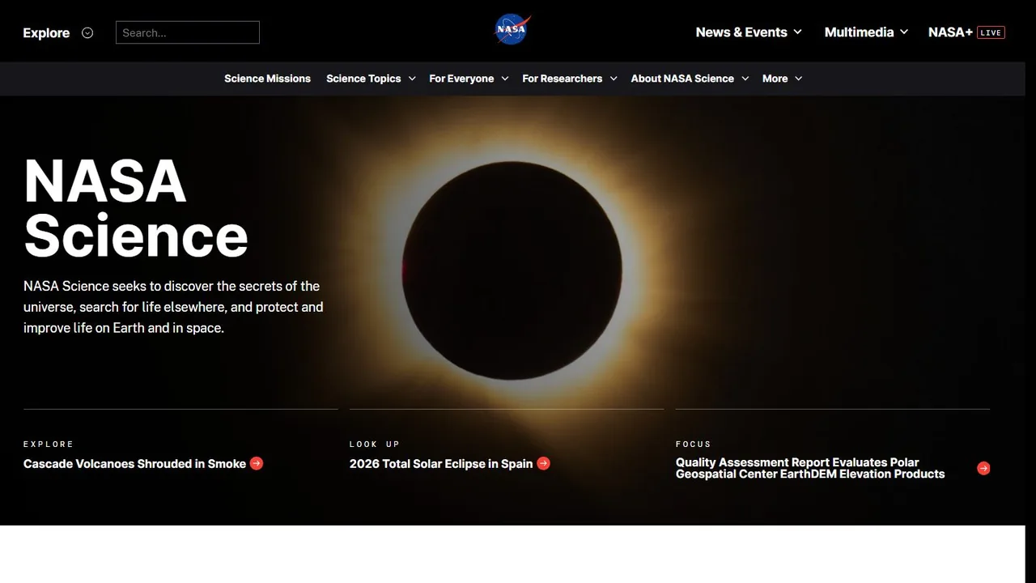Focus the Search input field
The width and height of the screenshot is (1036, 583).
point(188,32)
